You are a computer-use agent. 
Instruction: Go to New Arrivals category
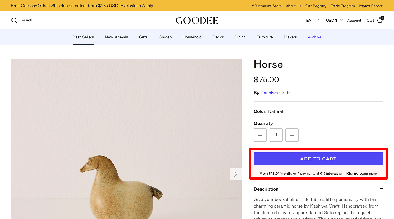116,37
